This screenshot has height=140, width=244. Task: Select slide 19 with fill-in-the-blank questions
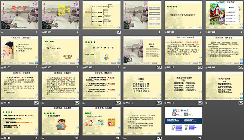pos(20,121)
